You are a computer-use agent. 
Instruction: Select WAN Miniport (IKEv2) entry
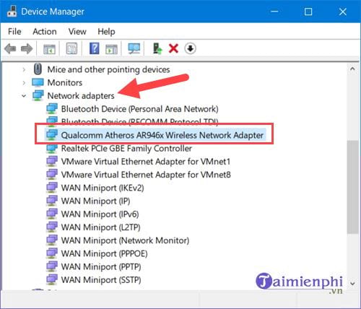pos(103,188)
